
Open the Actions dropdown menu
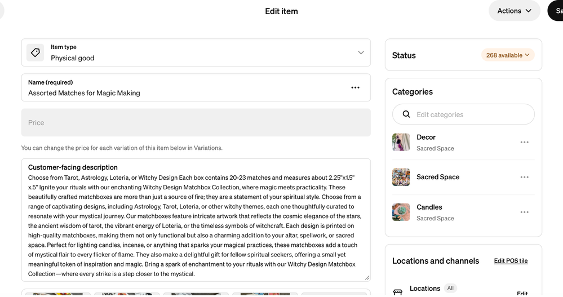(x=514, y=11)
